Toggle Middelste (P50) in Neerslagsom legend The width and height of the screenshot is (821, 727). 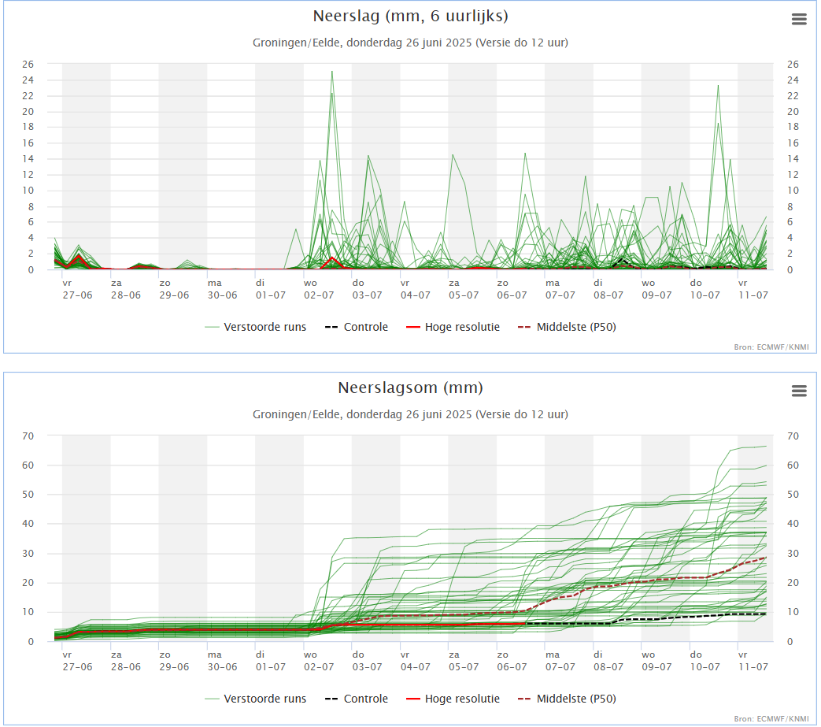[x=567, y=699]
